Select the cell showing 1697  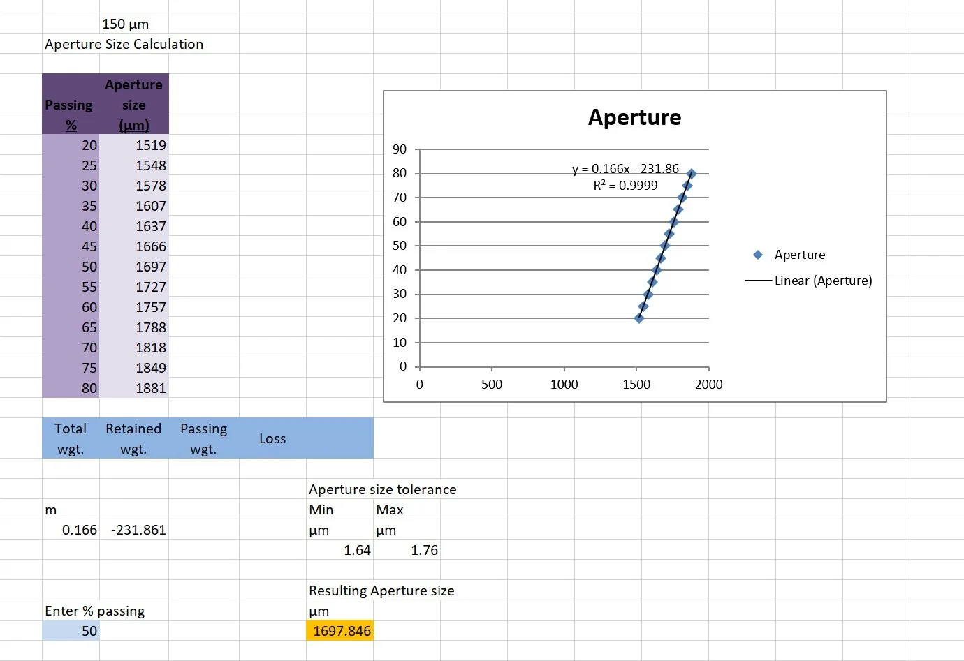tap(134, 267)
